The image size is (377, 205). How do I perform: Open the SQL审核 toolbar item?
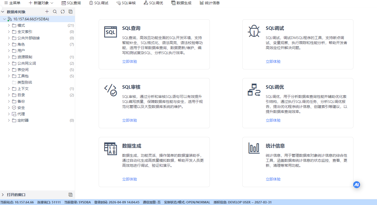pos(126,3)
